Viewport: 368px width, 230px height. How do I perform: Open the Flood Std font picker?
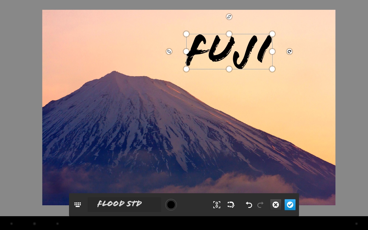coord(124,205)
